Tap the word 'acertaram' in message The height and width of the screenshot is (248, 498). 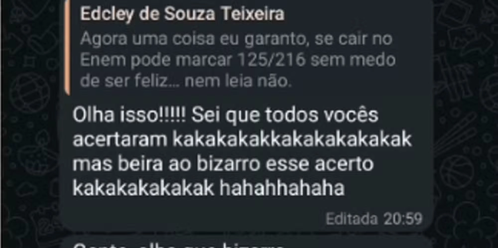[120, 140]
